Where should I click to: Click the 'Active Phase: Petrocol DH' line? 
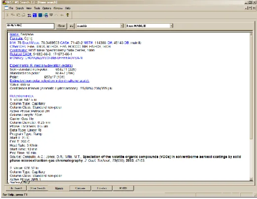30,111
